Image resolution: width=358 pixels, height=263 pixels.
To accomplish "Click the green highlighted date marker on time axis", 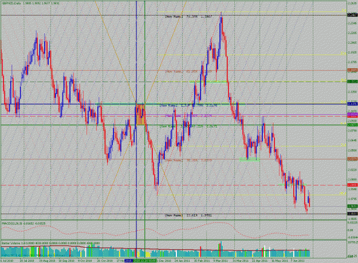I will pyautogui.click(x=145, y=261).
